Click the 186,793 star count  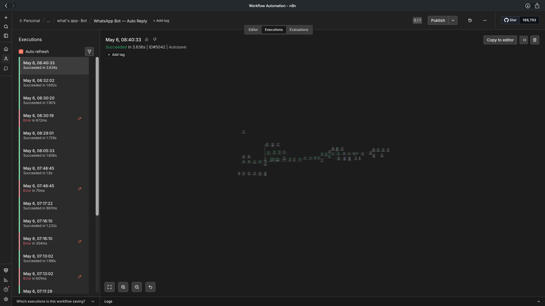coord(529,20)
